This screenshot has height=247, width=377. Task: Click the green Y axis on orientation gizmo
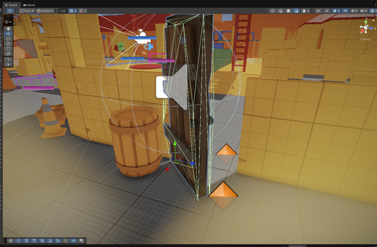click(x=366, y=22)
